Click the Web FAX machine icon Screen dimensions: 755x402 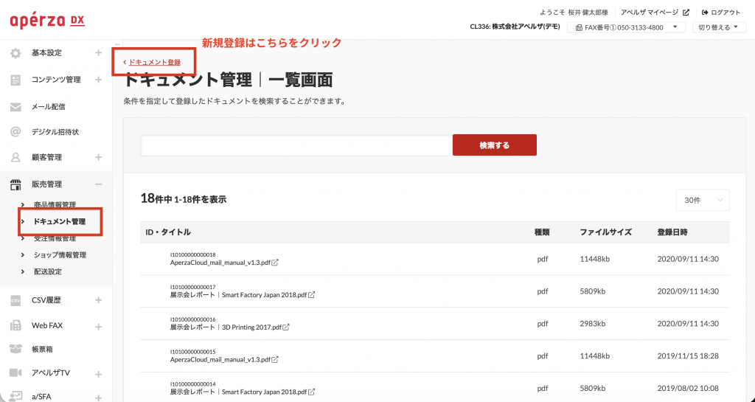pos(15,326)
